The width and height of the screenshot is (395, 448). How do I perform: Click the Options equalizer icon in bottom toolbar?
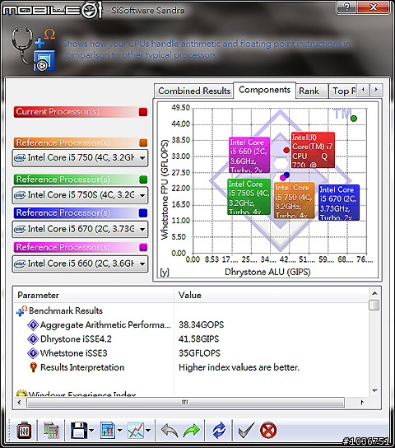(24, 430)
